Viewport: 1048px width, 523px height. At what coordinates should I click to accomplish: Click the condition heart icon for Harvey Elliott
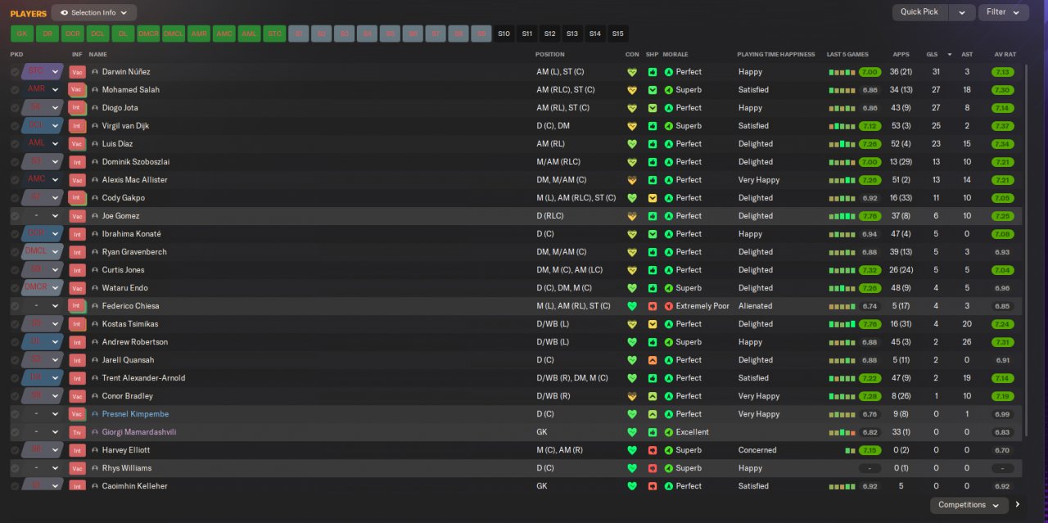(x=631, y=450)
